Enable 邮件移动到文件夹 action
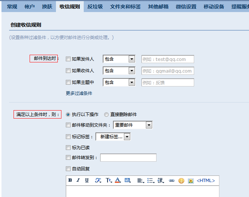249x197 pixels. click(68, 125)
